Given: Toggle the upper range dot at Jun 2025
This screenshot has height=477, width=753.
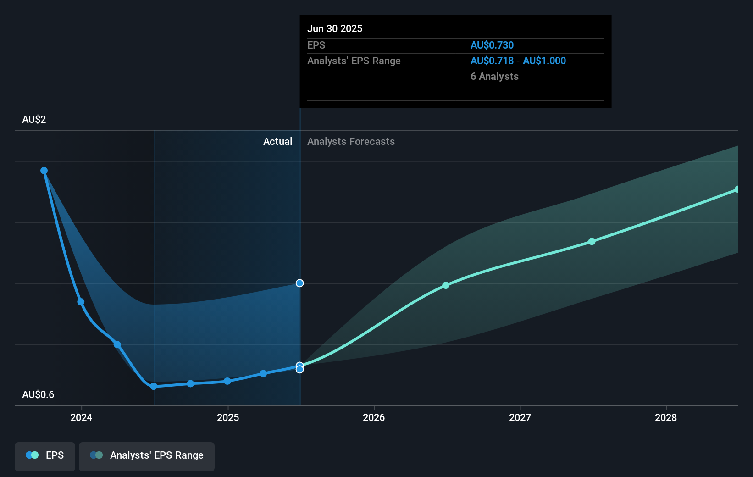Looking at the screenshot, I should 299,283.
